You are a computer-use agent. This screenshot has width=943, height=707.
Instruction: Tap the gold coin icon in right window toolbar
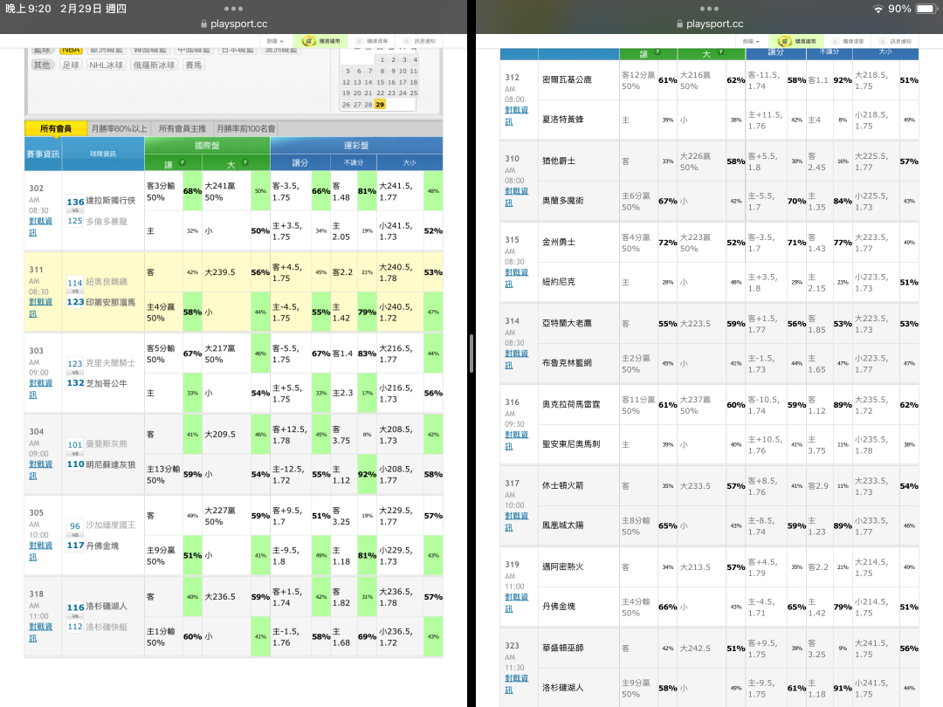784,41
